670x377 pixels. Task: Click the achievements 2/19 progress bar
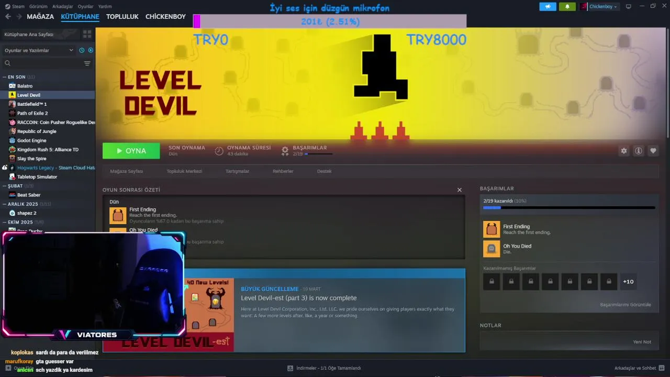click(569, 207)
